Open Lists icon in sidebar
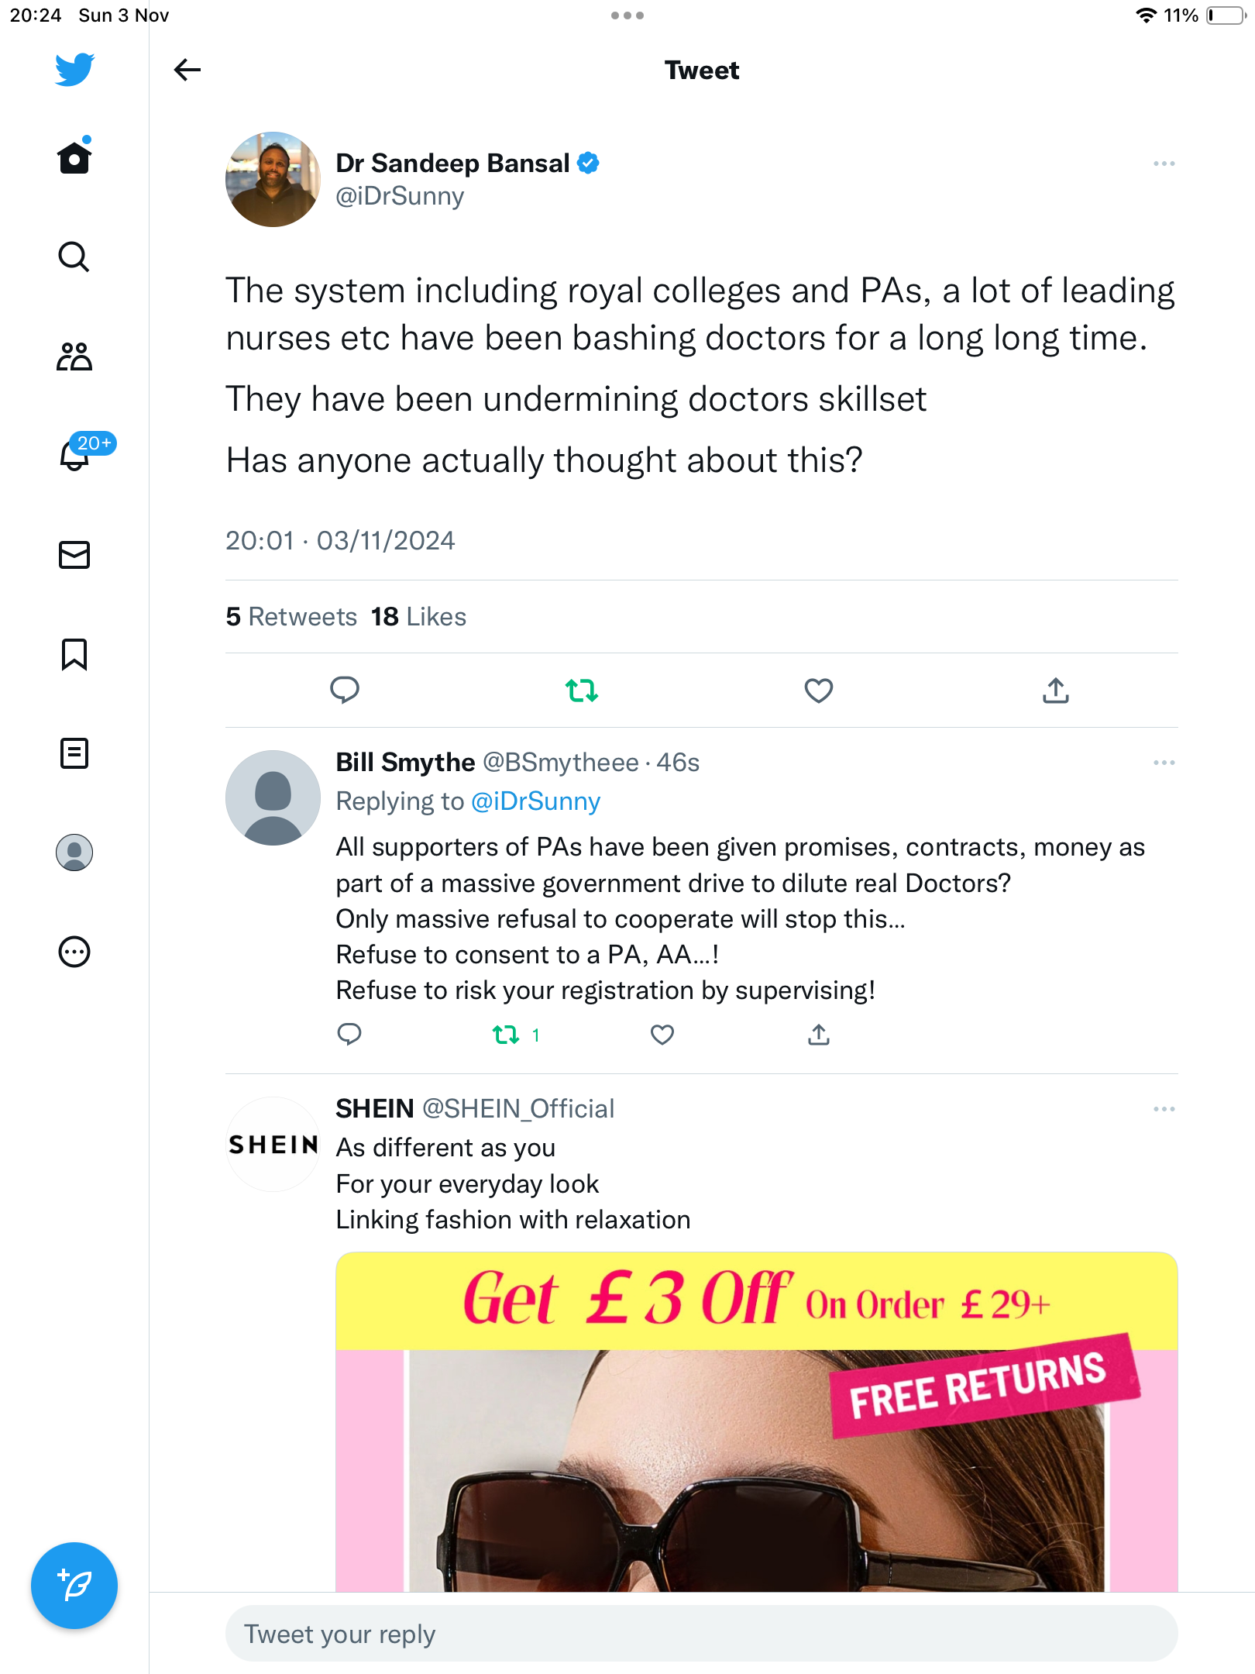Image resolution: width=1255 pixels, height=1674 pixels. 74,753
